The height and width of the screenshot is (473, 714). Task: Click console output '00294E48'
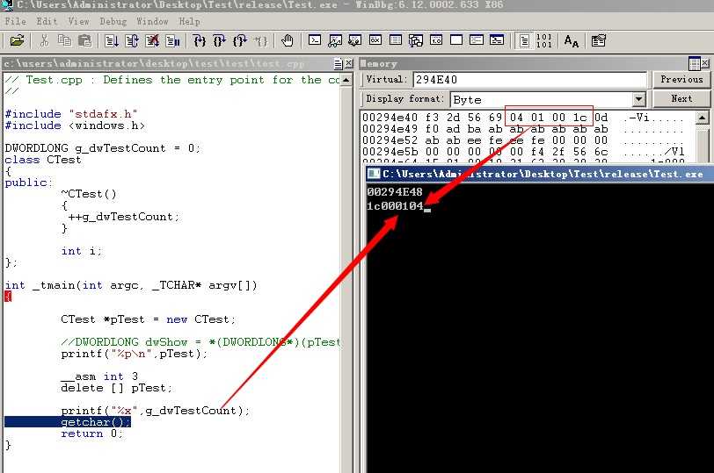(x=395, y=191)
